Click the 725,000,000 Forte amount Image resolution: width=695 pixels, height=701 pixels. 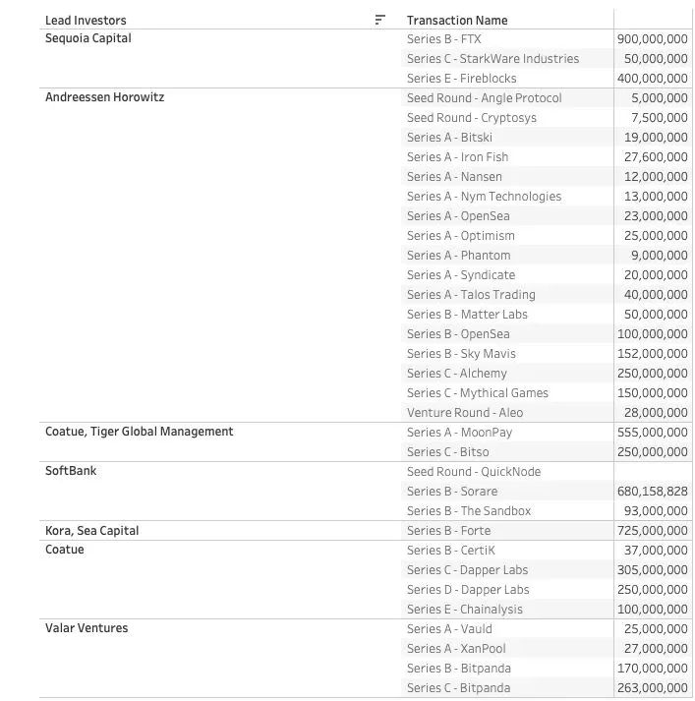(652, 531)
